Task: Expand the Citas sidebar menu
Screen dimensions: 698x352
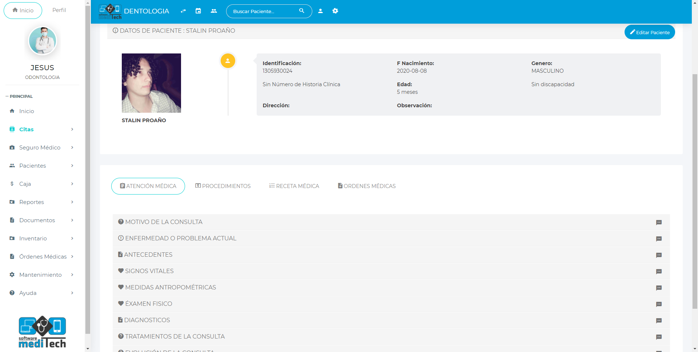Action: tap(42, 129)
